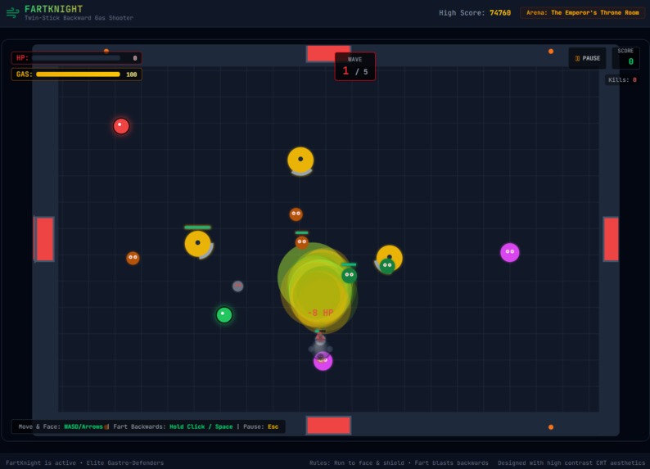Click the Designed with high contrast CRT aesthetics text
The height and width of the screenshot is (469, 650).
(x=571, y=462)
